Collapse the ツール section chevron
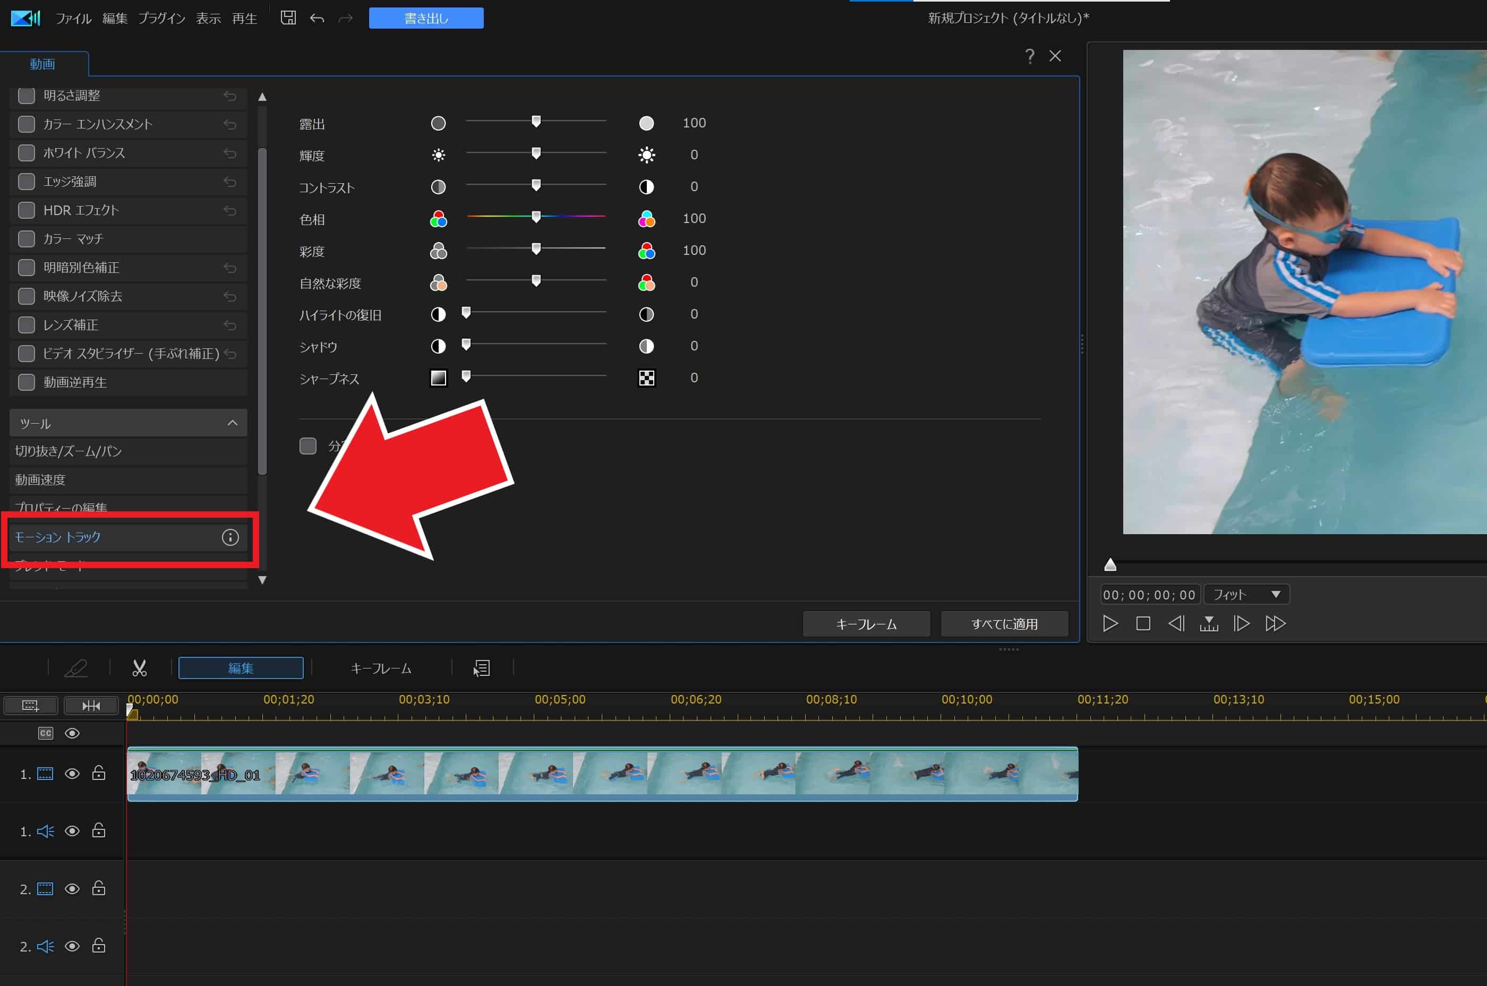This screenshot has height=986, width=1487. pyautogui.click(x=232, y=423)
